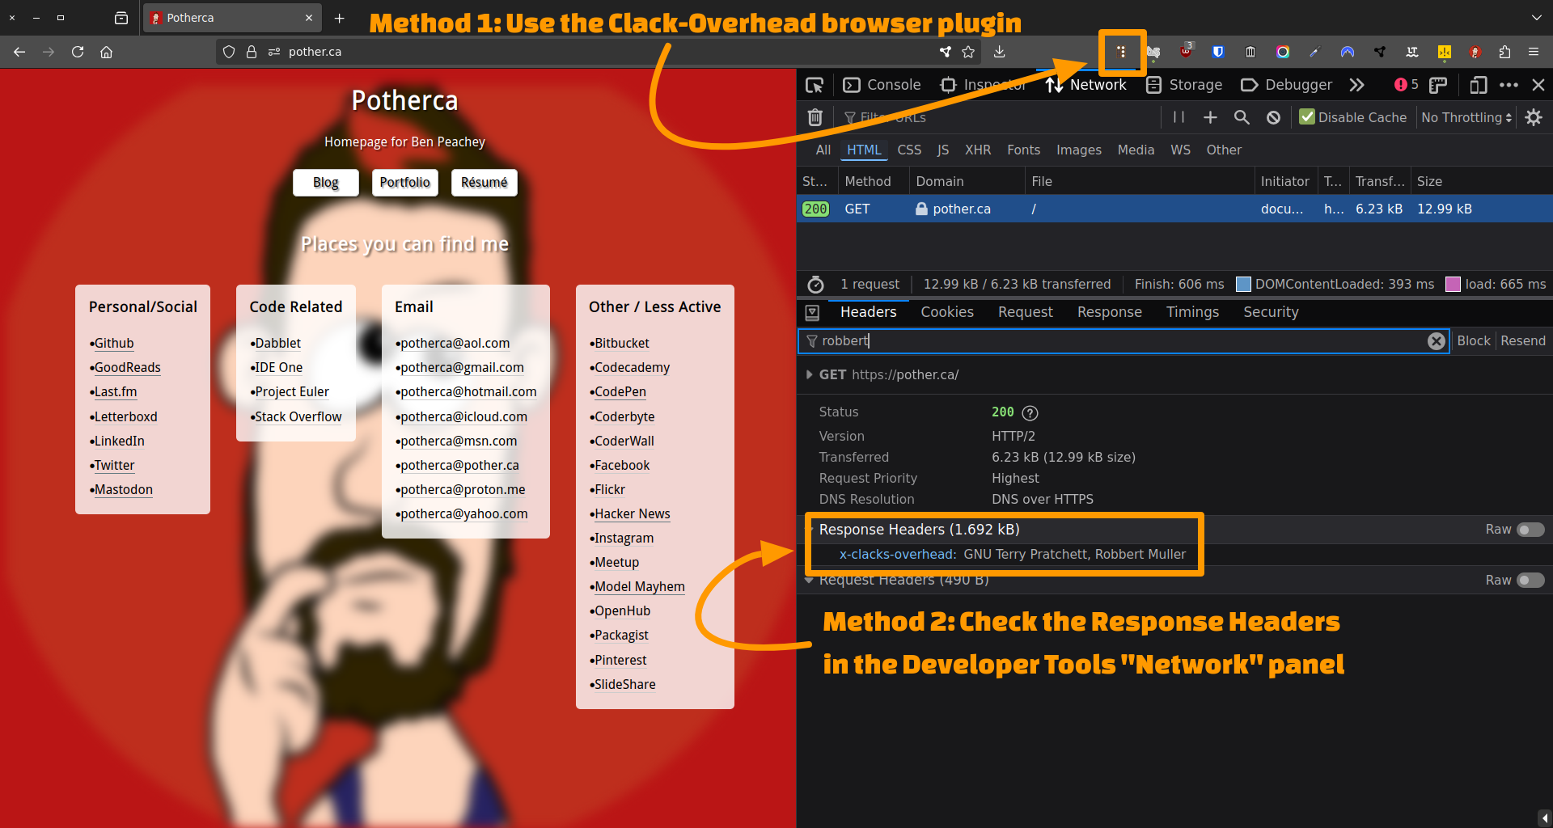Switch to the Console panel
Viewport: 1553px width, 828px height.
click(882, 85)
